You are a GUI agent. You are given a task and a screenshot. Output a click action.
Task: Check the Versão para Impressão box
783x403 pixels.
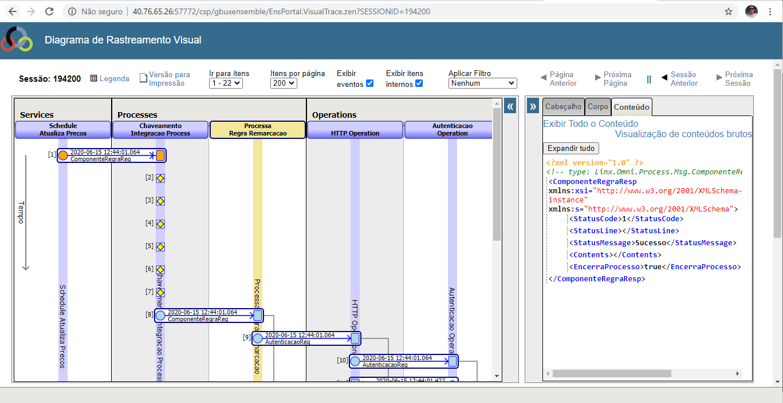tap(144, 78)
